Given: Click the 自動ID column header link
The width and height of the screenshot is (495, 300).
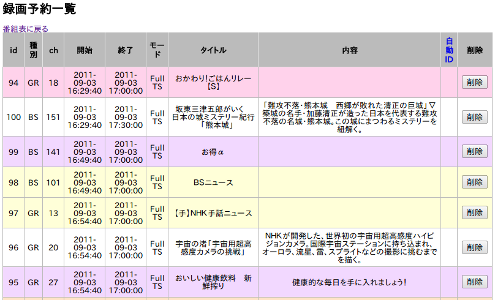Looking at the screenshot, I should pyautogui.click(x=449, y=50).
